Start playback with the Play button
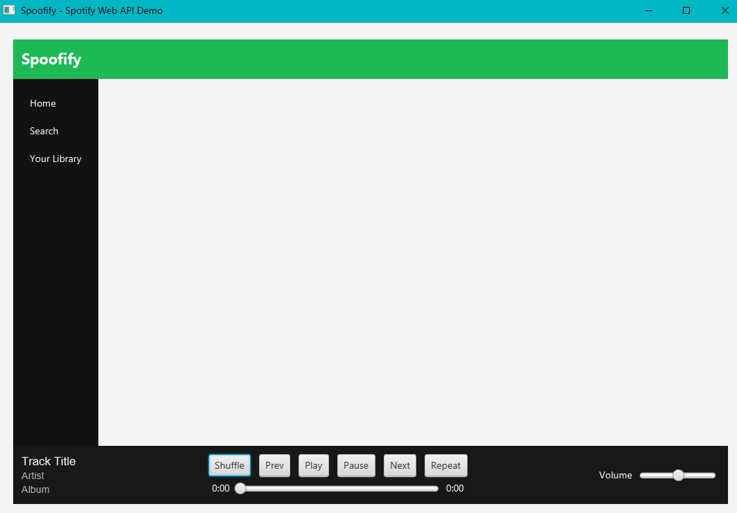This screenshot has width=737, height=513. [314, 465]
